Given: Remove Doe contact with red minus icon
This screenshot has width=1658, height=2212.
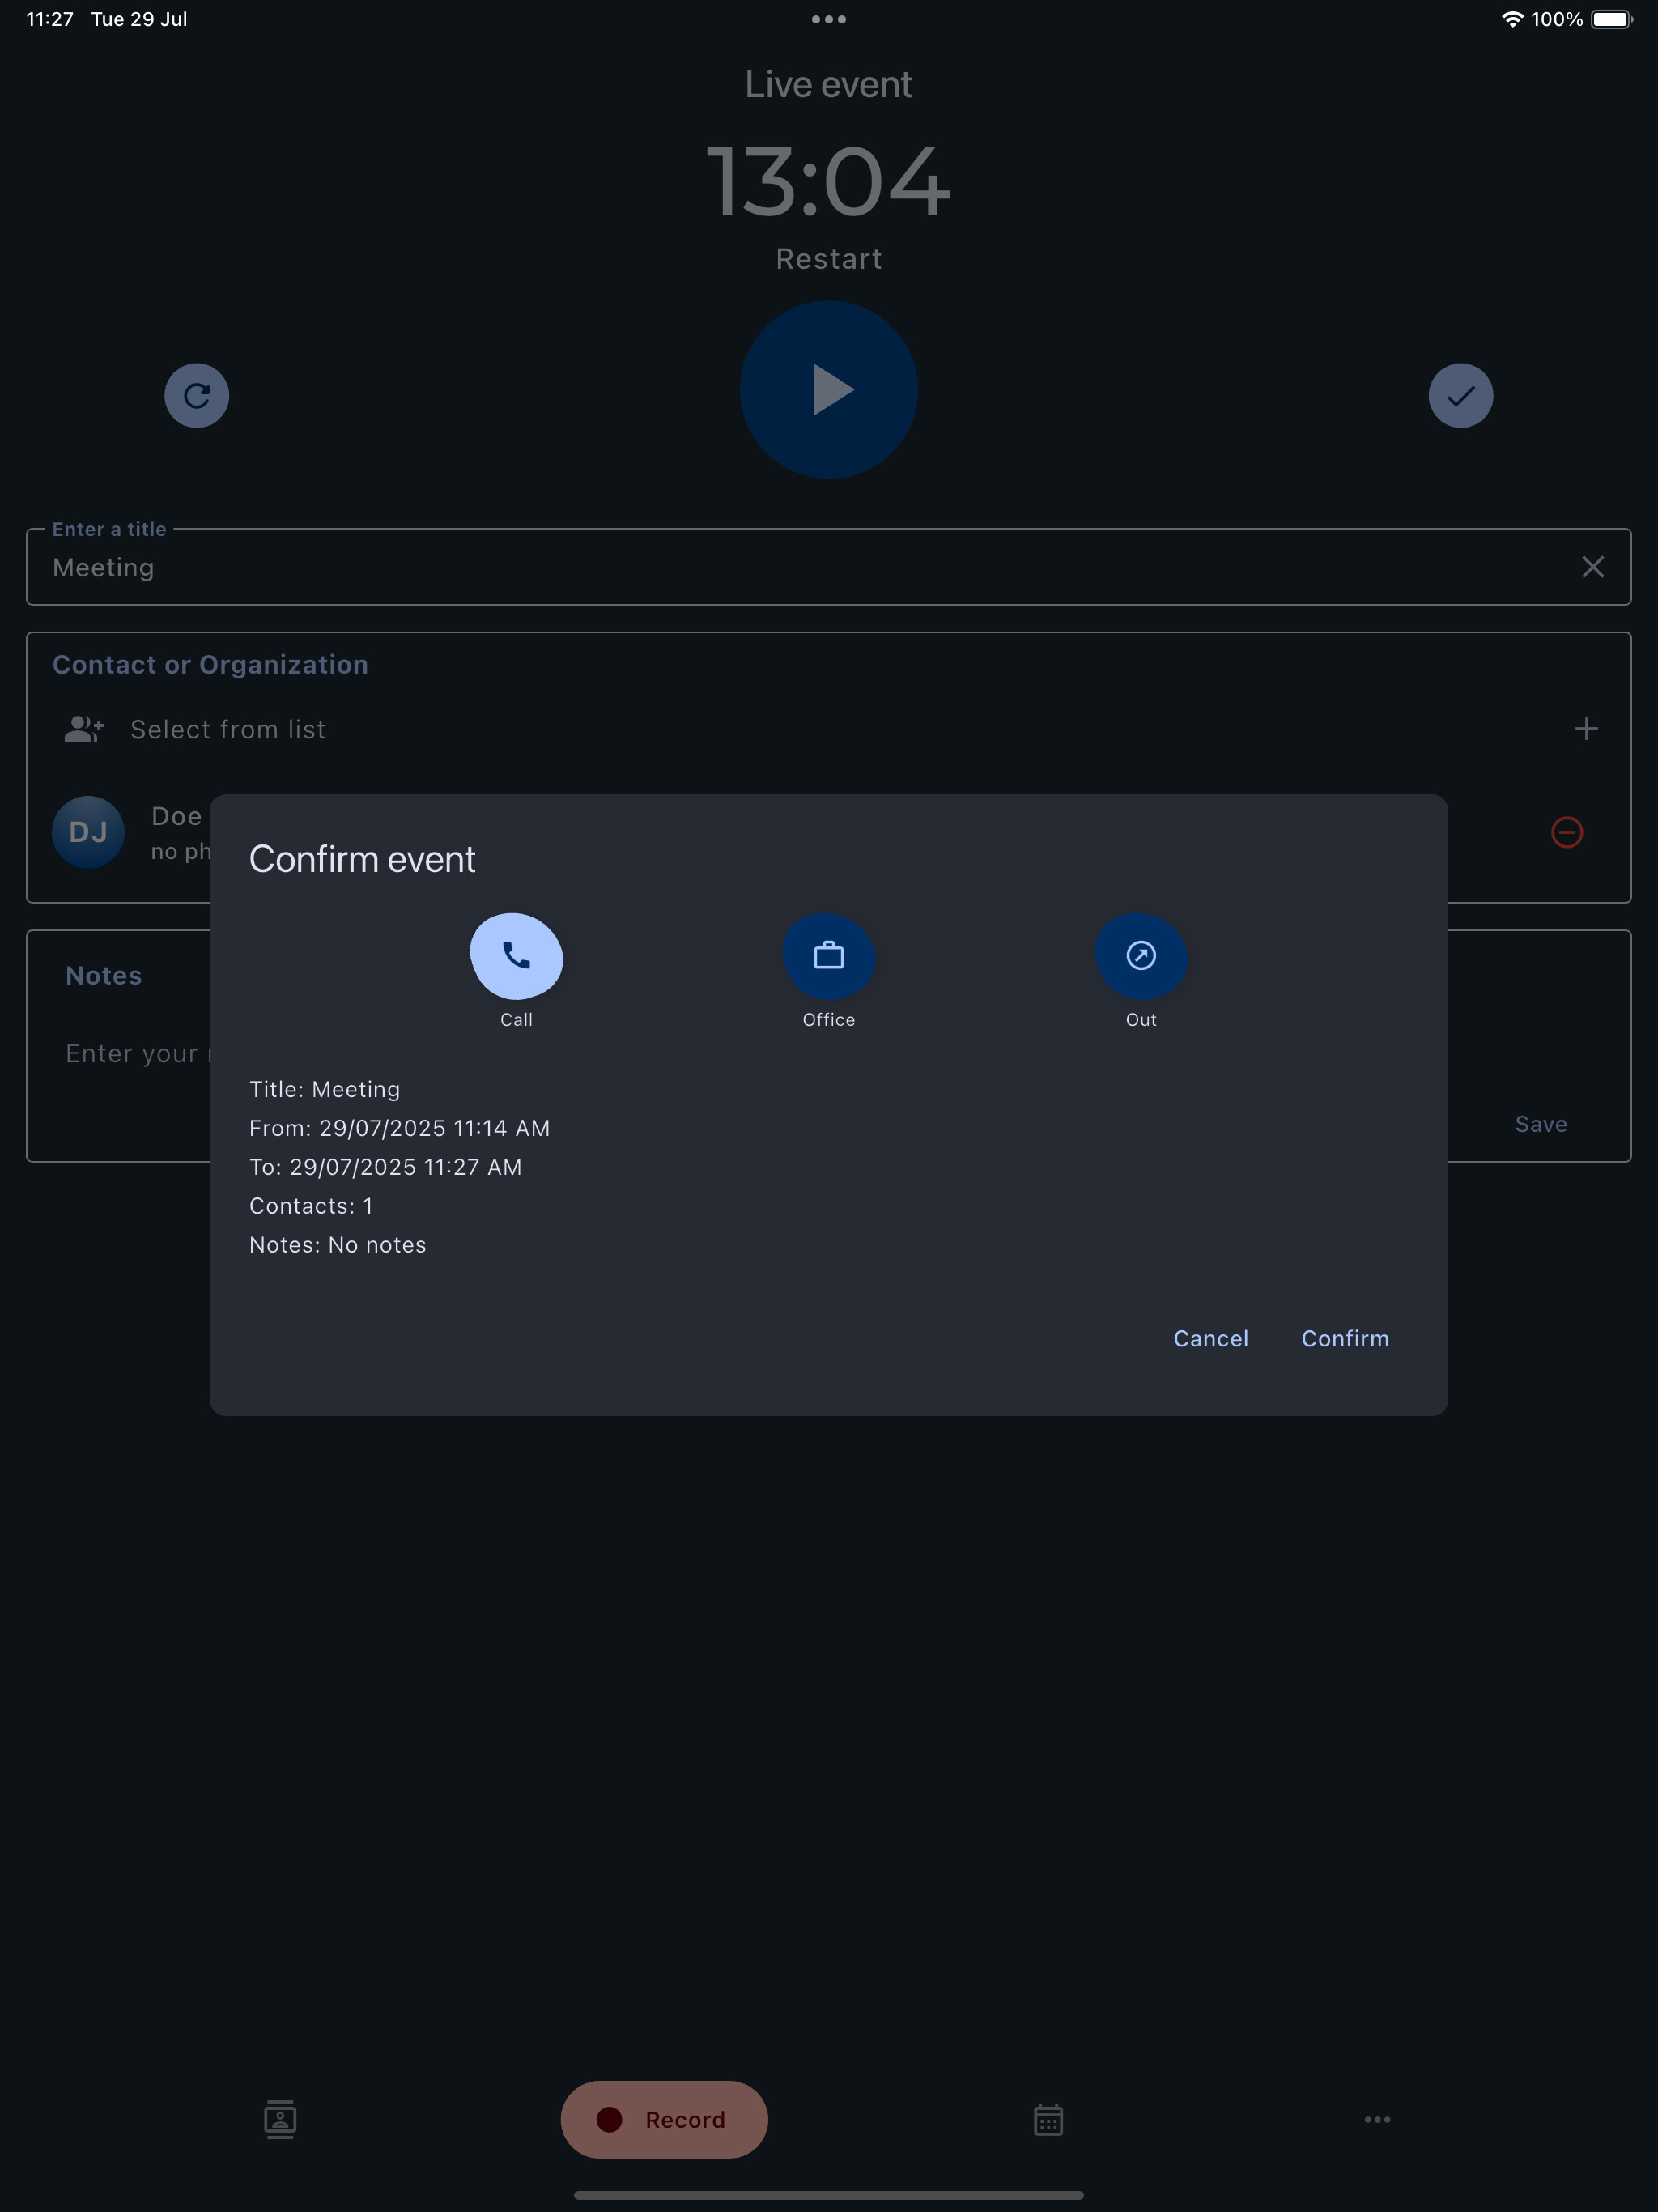Looking at the screenshot, I should pyautogui.click(x=1566, y=832).
